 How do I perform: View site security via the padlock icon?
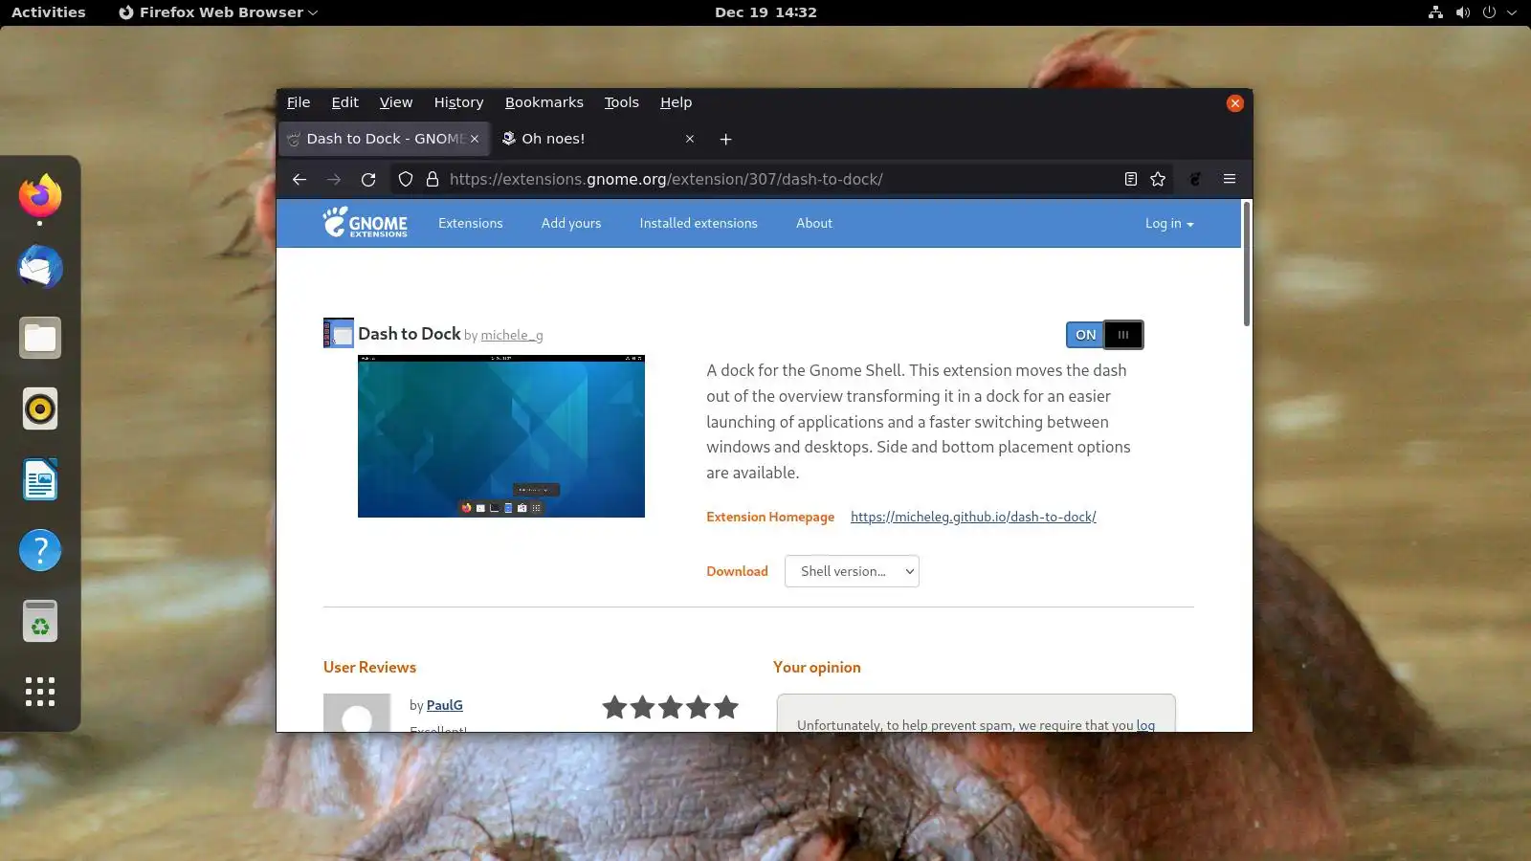pos(433,179)
